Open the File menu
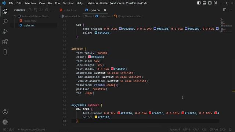The height and width of the screenshot is (132, 235). click(11, 3)
